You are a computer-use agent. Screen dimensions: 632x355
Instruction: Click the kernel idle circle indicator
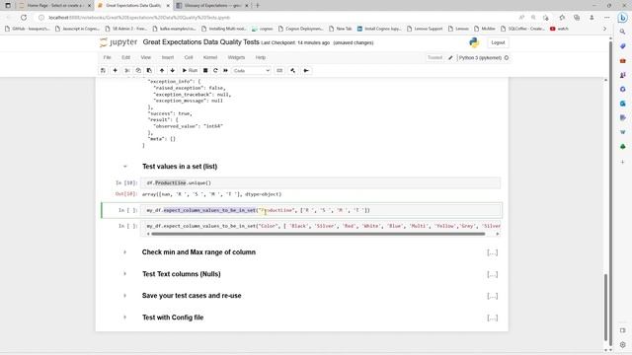[507, 58]
